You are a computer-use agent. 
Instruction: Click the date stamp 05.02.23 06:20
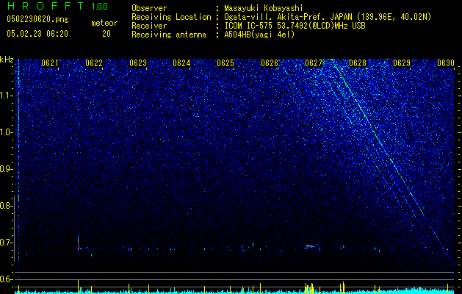pos(37,34)
